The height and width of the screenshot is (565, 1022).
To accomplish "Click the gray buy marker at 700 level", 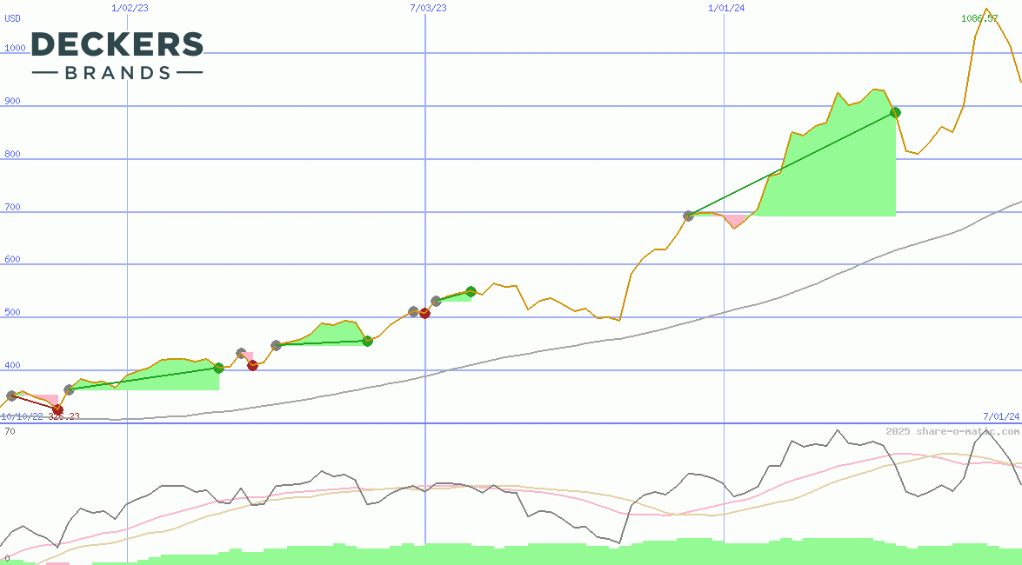I will [x=688, y=216].
